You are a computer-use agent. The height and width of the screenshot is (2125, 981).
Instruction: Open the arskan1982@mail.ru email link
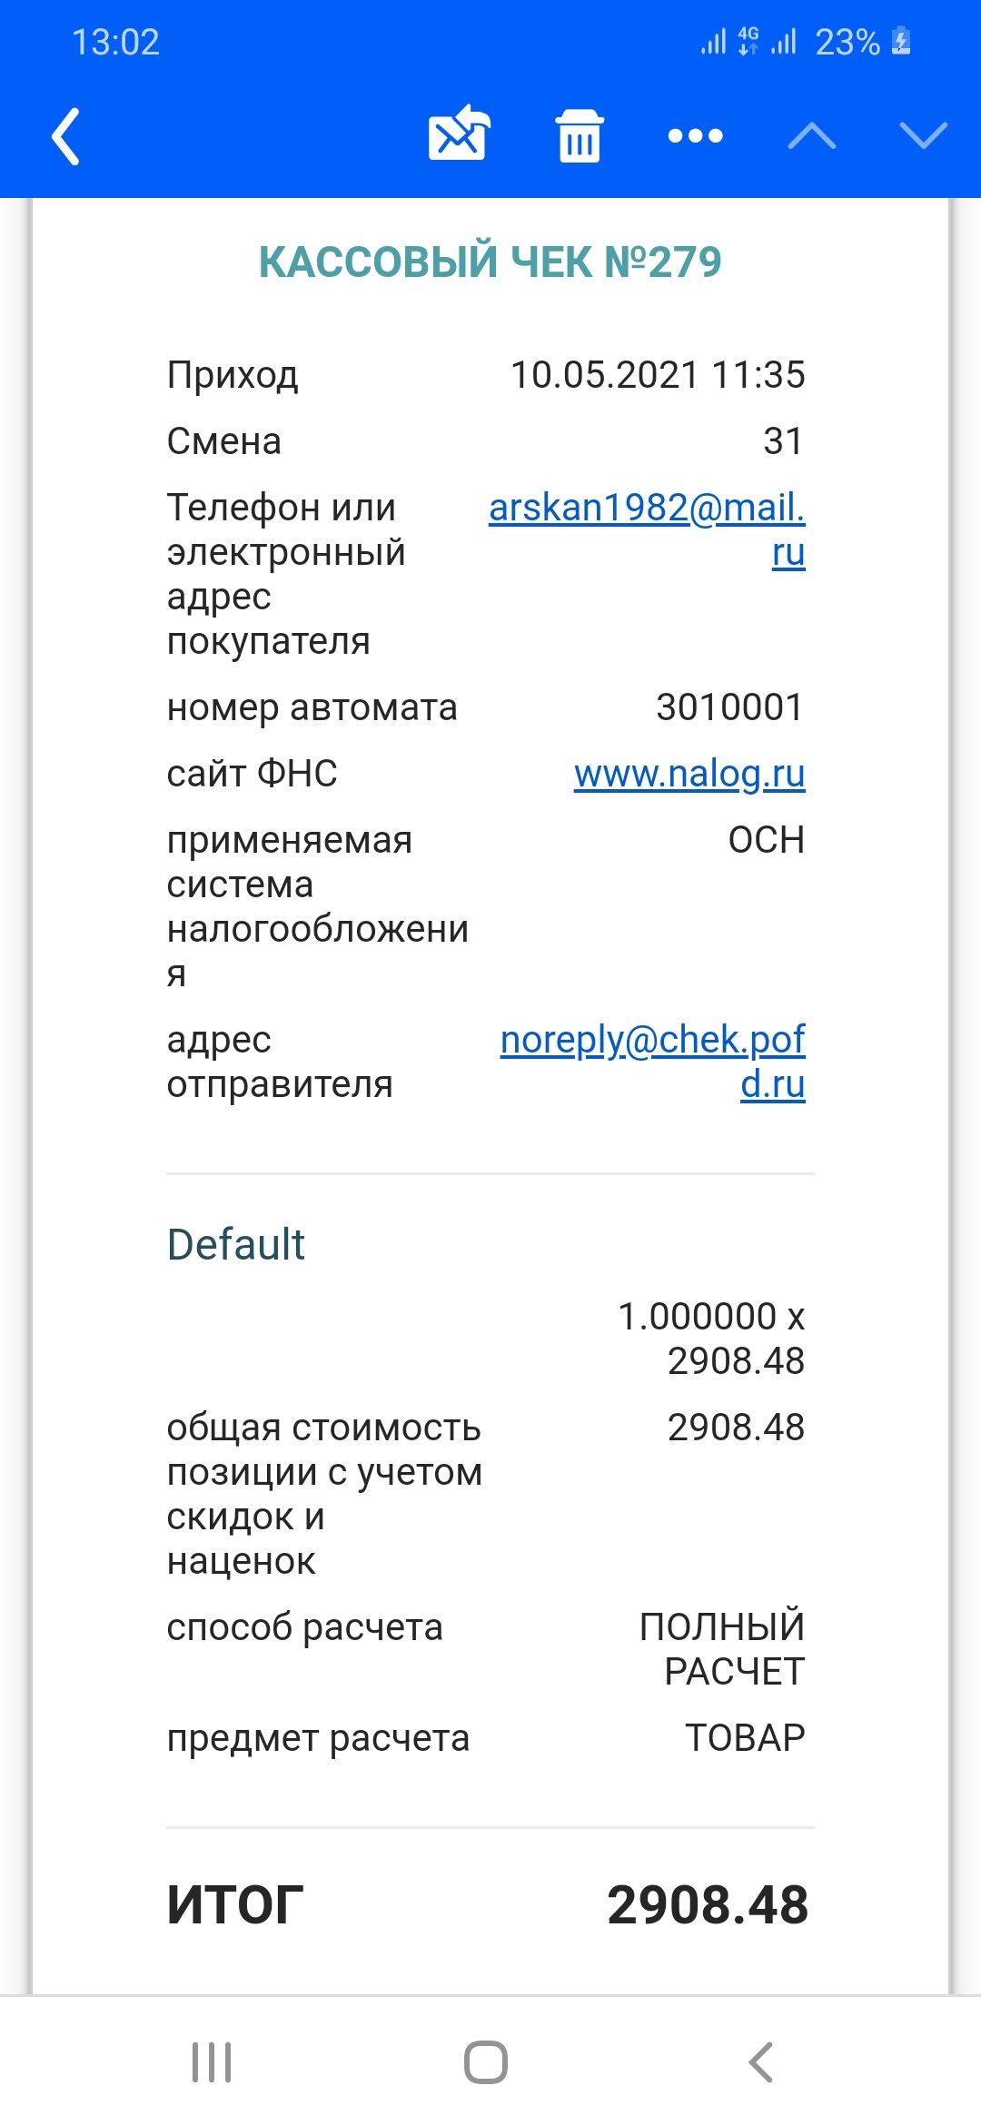tap(647, 529)
